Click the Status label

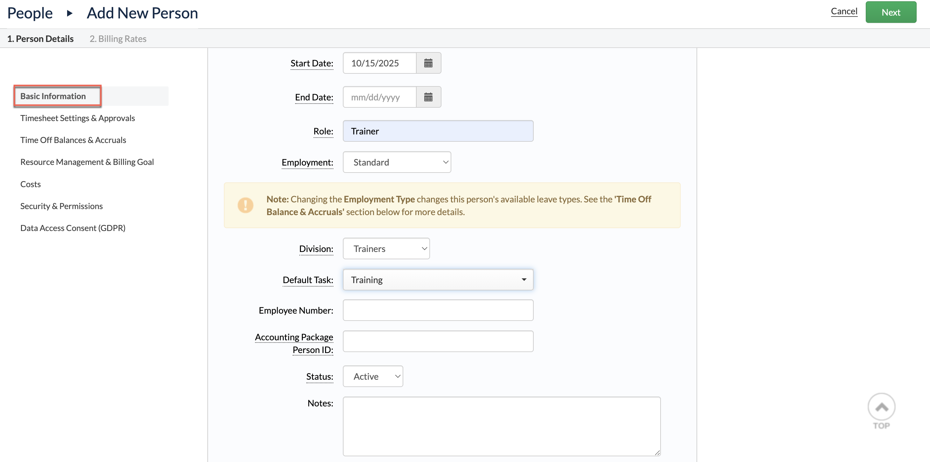(x=320, y=376)
